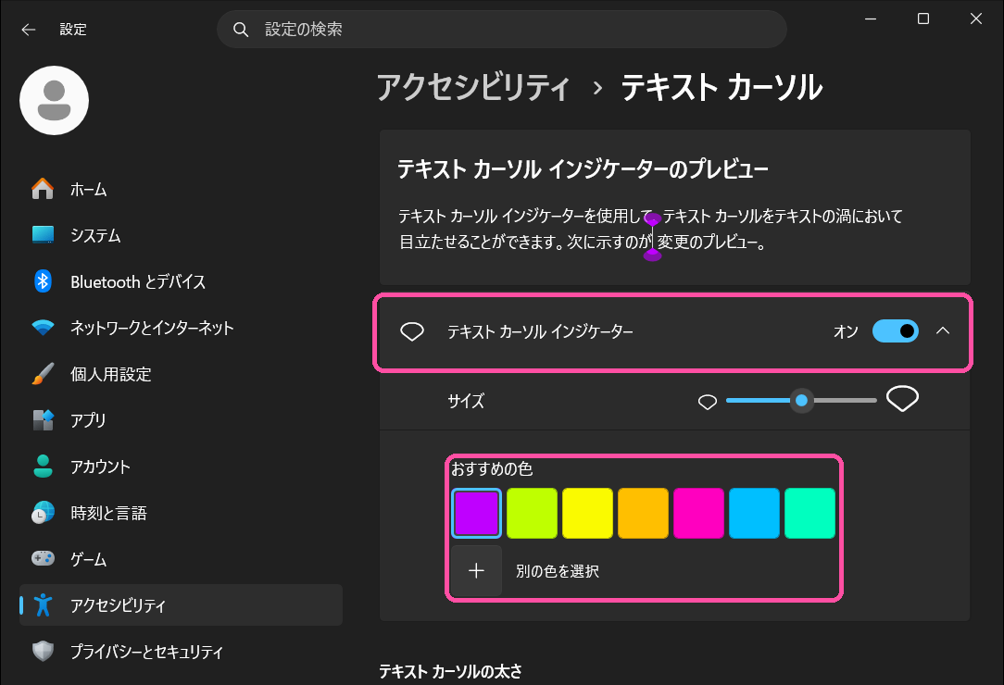Click the 個人用設定 paintbrush icon
Image resolution: width=1004 pixels, height=685 pixels.
43,374
